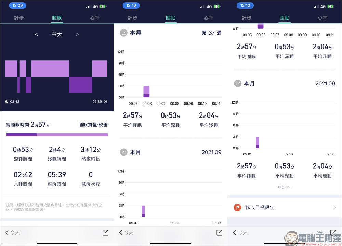342x246 pixels.
Task: Tap 0 甦醒次數 value
Action: 91,175
